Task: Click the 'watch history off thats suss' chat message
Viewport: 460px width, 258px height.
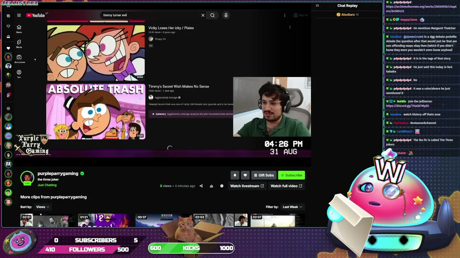Action: coord(422,114)
